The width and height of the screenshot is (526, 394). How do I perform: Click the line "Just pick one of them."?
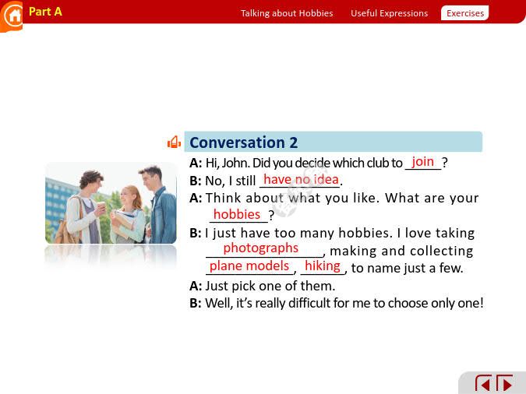click(270, 286)
